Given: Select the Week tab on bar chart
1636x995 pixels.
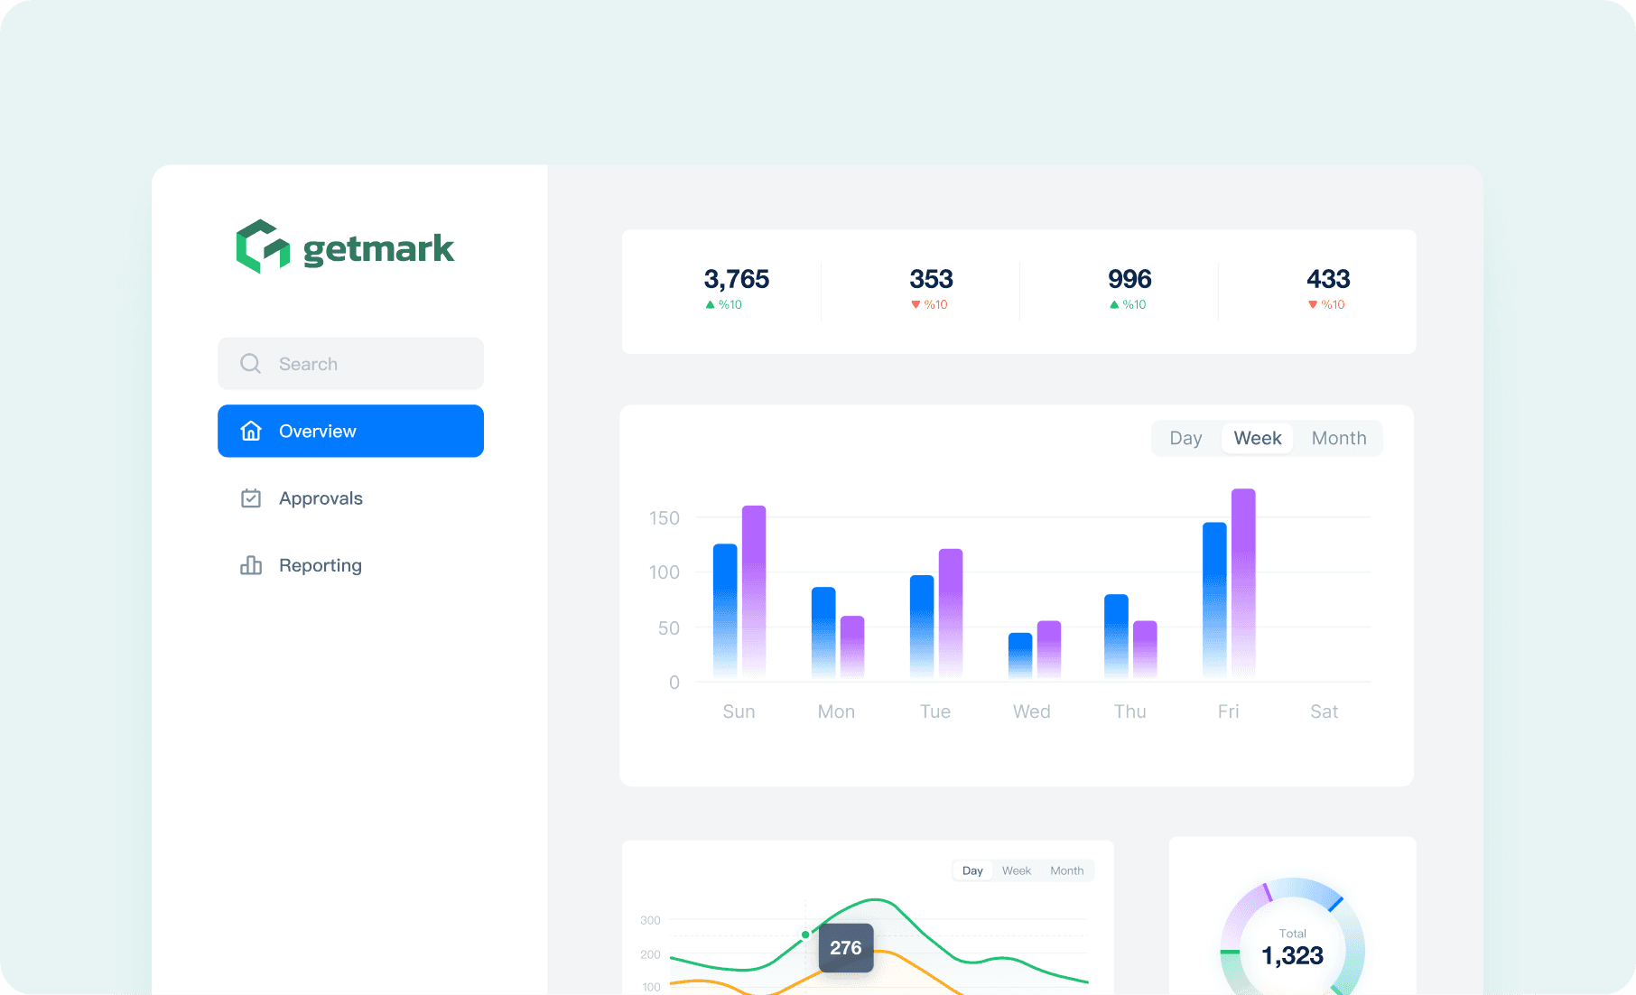Looking at the screenshot, I should pyautogui.click(x=1258, y=438).
